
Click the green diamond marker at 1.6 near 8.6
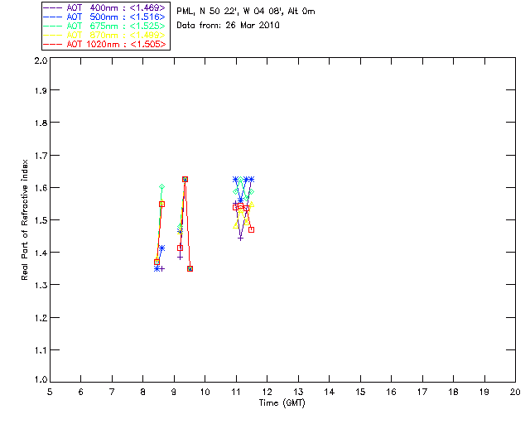point(162,187)
